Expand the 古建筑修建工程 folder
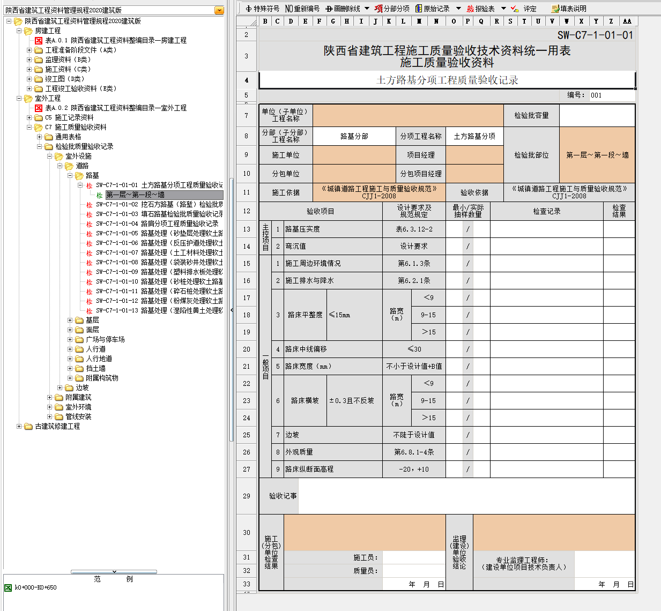This screenshot has height=611, width=661. [x=19, y=426]
